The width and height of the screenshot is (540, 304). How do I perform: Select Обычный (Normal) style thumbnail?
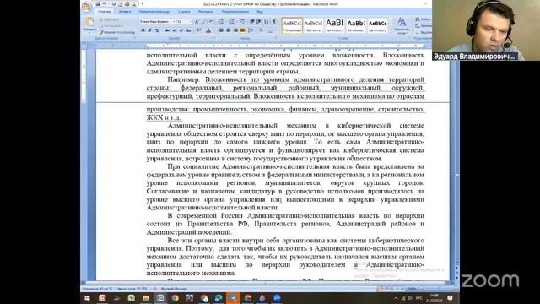pos(292,25)
